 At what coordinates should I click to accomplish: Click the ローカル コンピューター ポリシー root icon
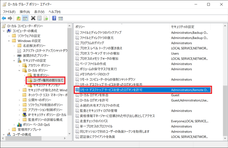pyautogui.click(x=4, y=26)
